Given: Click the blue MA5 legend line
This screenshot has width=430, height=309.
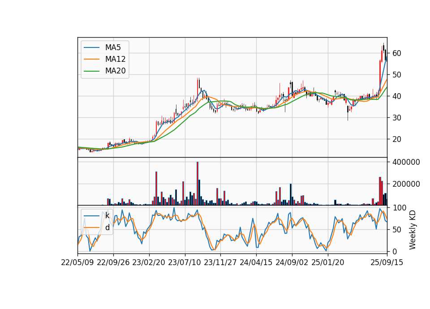Looking at the screenshot, I should (91, 47).
